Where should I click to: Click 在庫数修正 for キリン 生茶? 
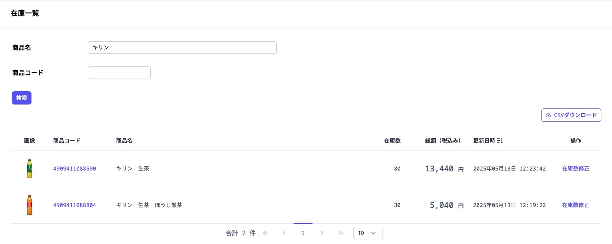pos(576,169)
